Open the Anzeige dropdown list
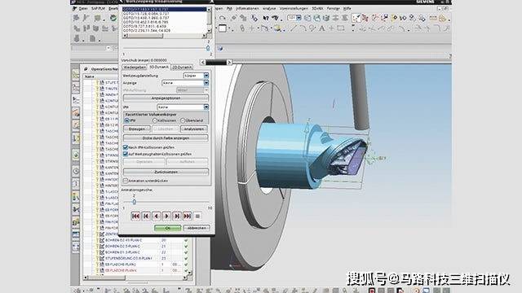Viewport: 522px width, 293px height. coord(206,83)
